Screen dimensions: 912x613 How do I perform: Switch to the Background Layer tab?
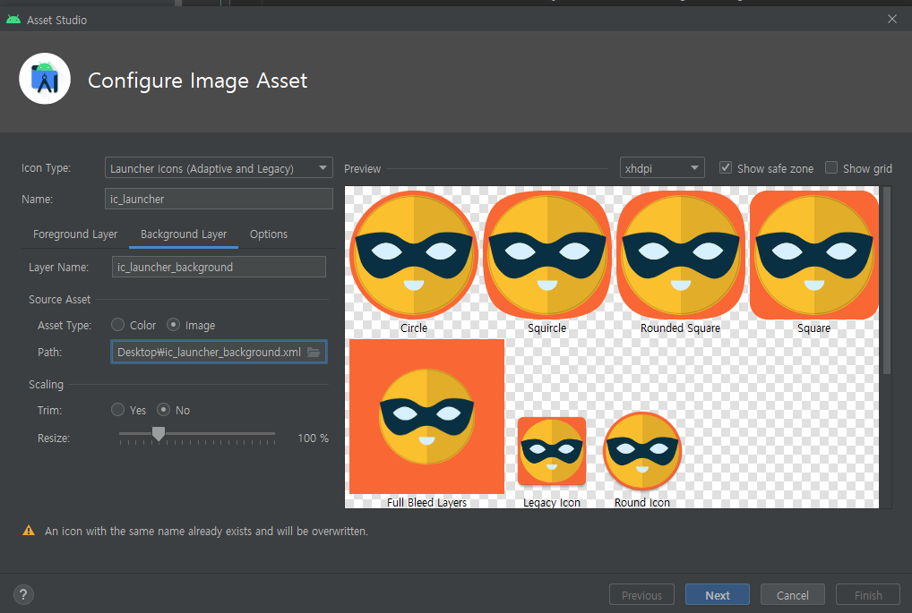click(184, 234)
